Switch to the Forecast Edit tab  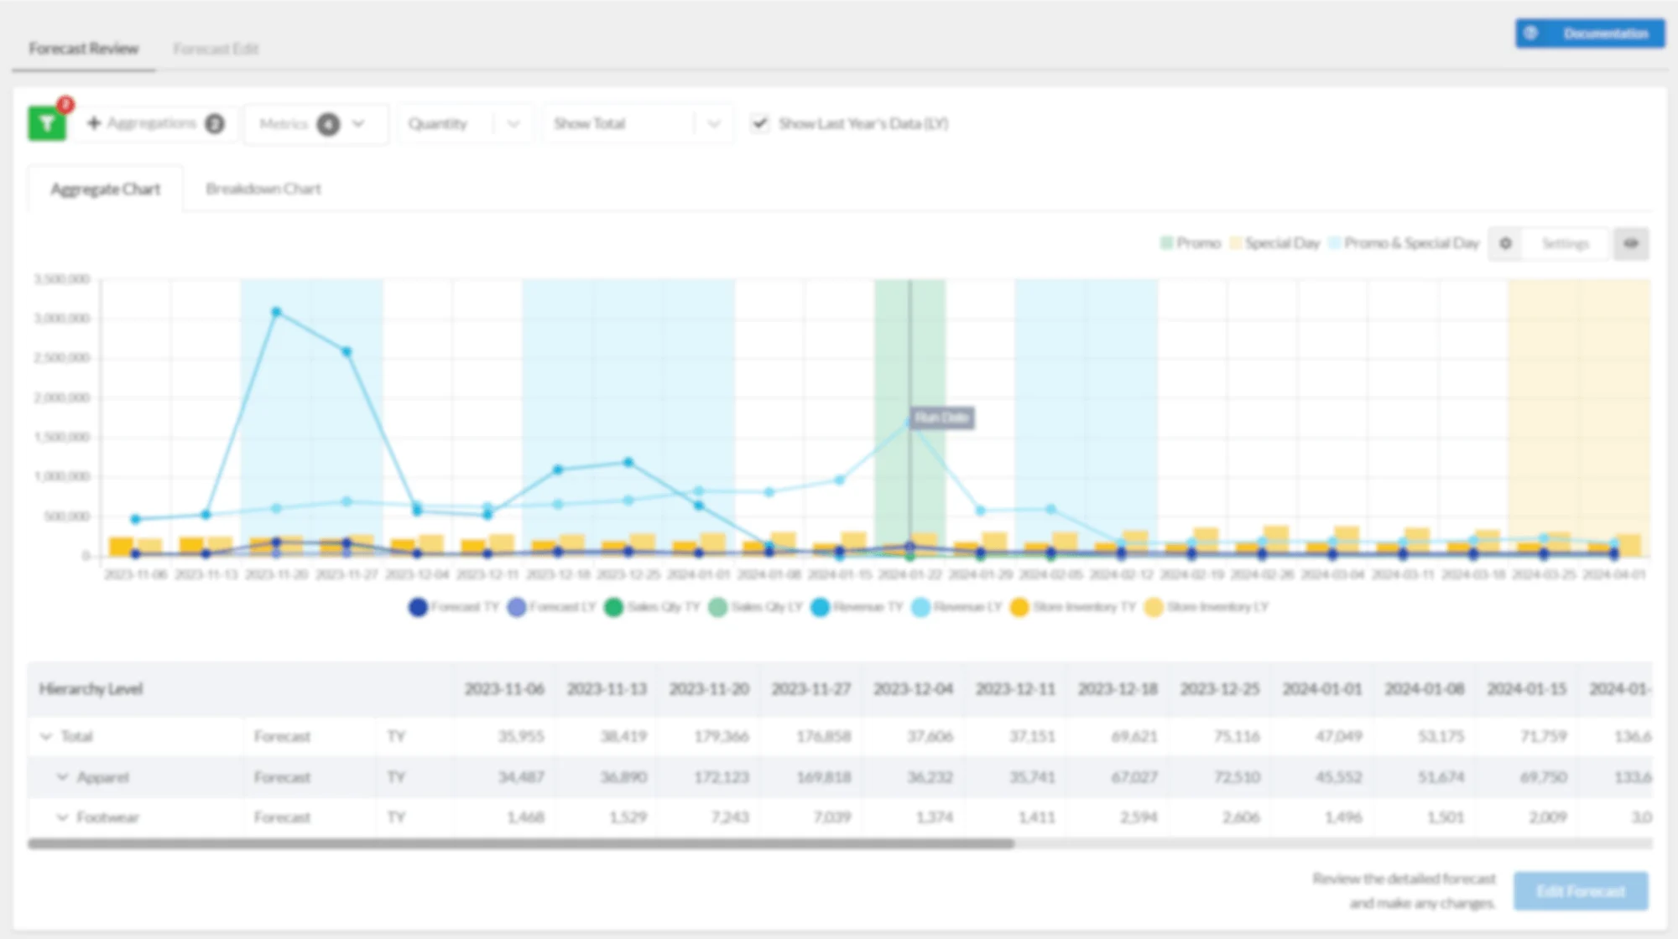(216, 49)
